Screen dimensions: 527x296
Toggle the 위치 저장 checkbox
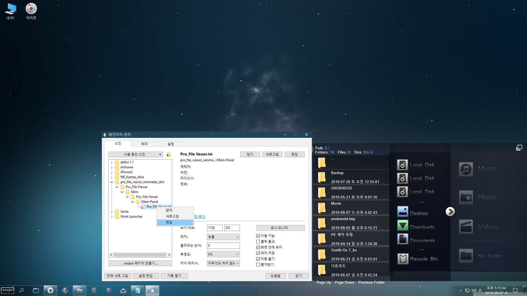tap(258, 253)
